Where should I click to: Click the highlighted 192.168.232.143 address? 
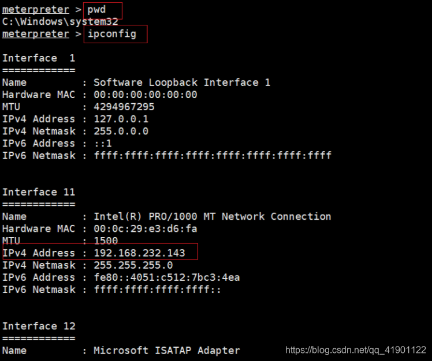click(139, 253)
